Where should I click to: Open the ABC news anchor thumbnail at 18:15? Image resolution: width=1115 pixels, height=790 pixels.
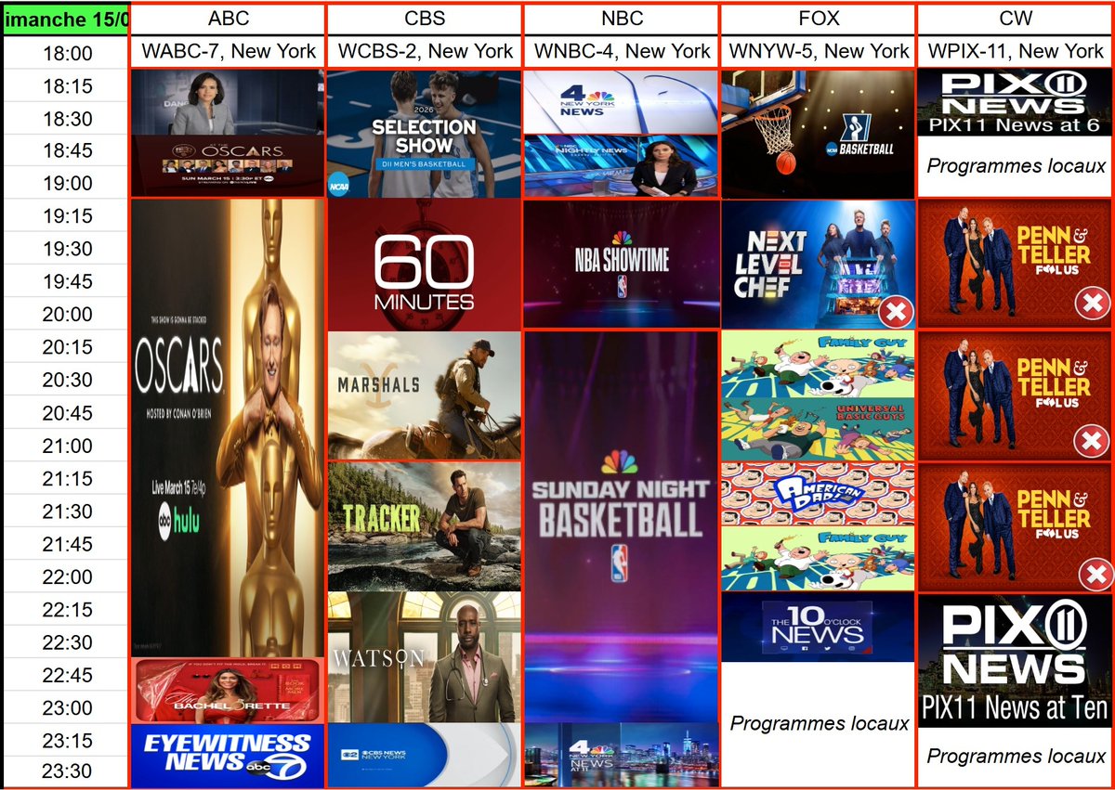[228, 103]
